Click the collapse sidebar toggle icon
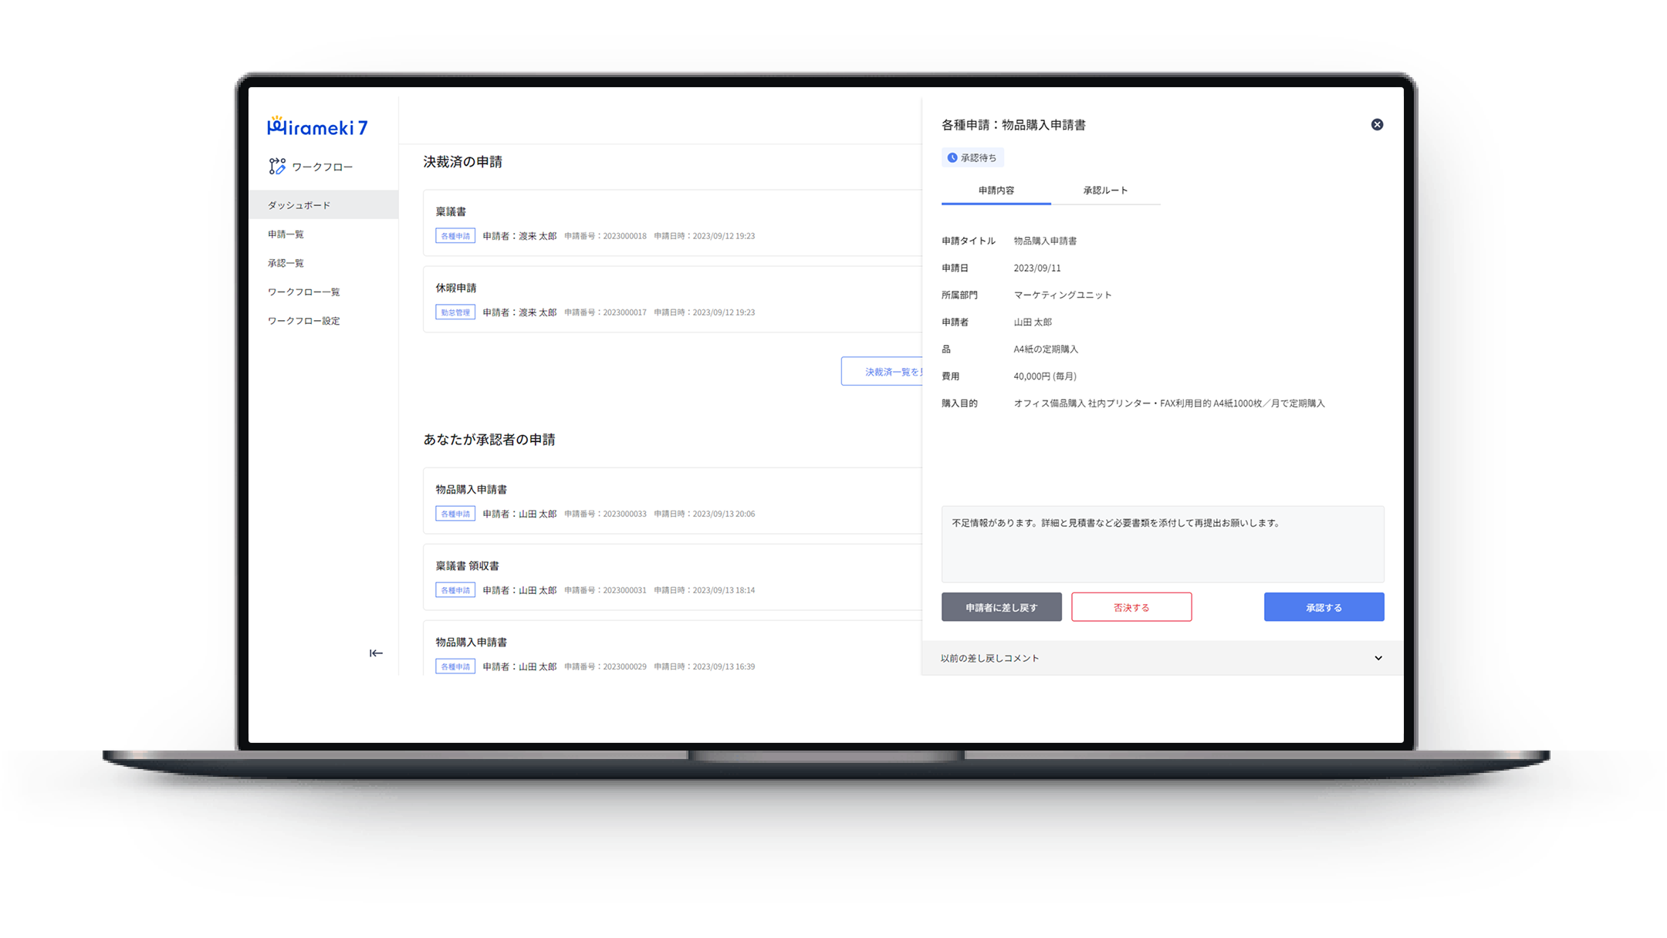Image resolution: width=1667 pixels, height=938 pixels. (376, 653)
